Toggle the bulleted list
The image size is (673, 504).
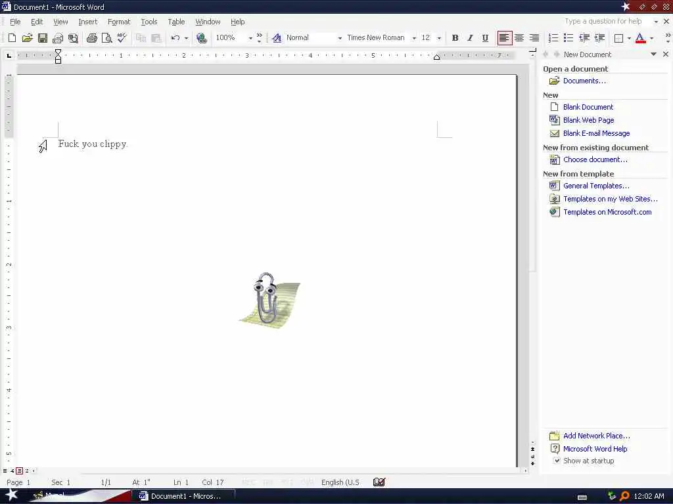[x=569, y=38]
